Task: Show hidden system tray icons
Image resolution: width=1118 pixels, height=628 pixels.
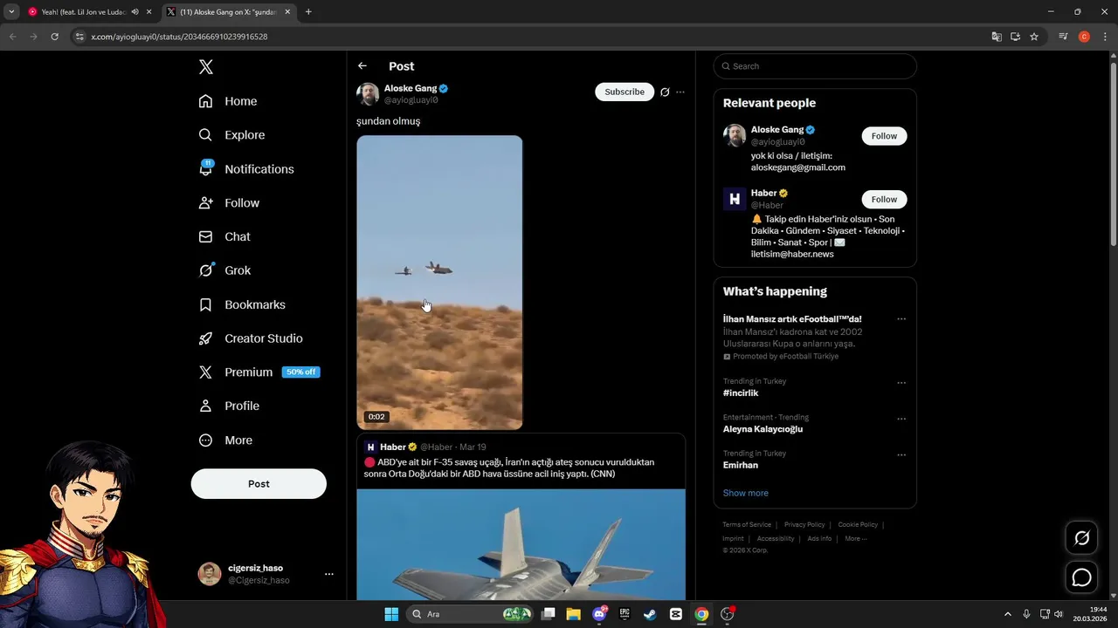Action: (x=1007, y=614)
